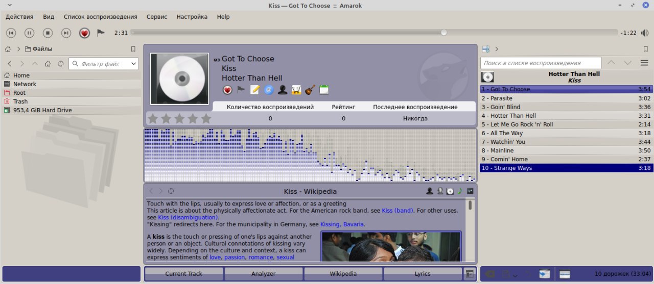
Task: Click the album cover thumbnail
Action: tap(179, 79)
